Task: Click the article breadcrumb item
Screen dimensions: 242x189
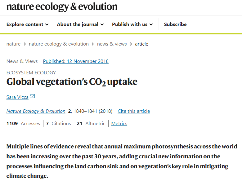Action: (x=141, y=44)
